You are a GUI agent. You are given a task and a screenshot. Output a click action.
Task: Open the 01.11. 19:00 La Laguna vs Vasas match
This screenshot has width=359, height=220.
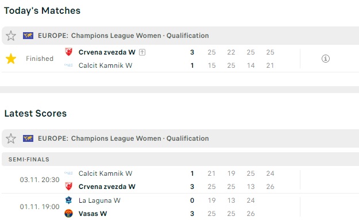(151, 207)
